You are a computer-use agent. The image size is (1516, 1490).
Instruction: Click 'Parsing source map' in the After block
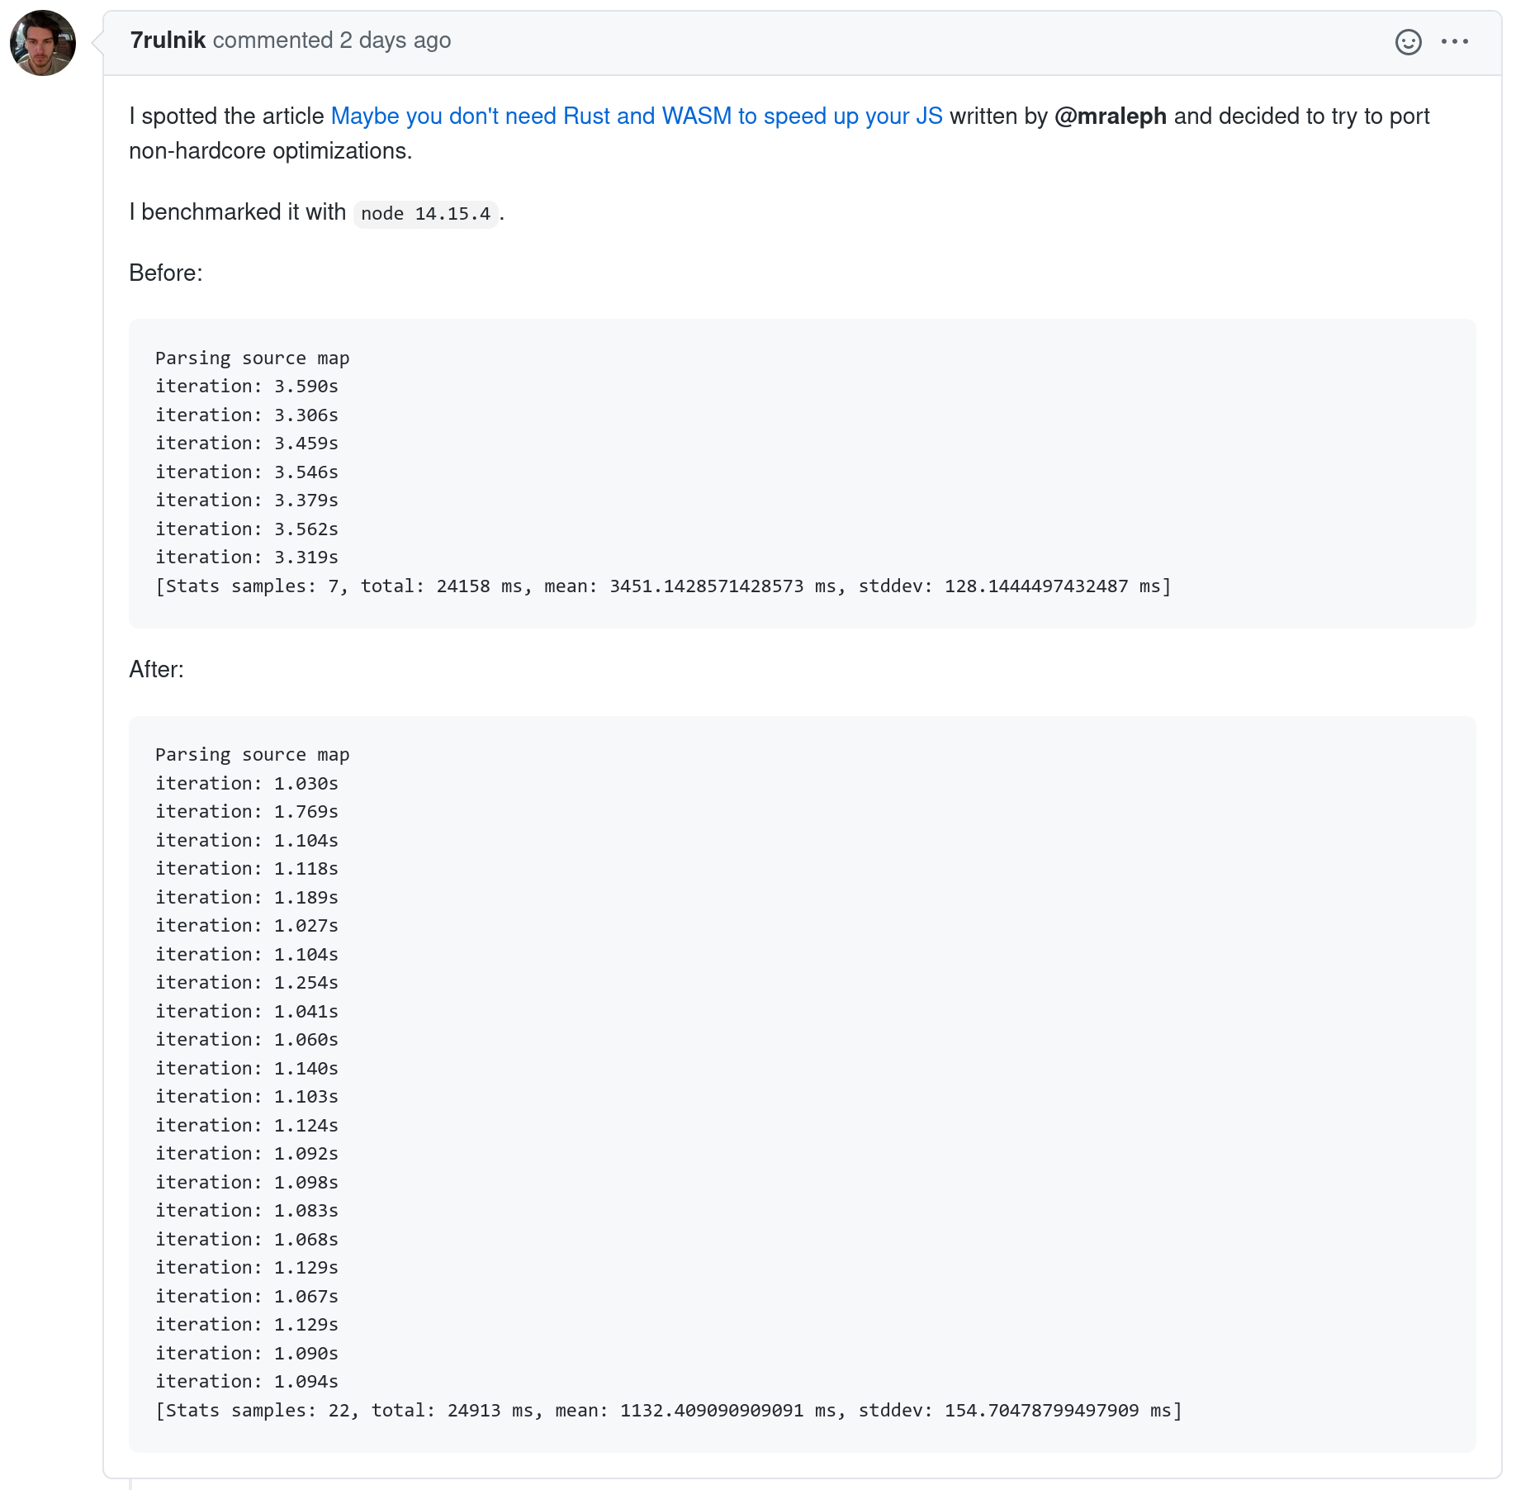tap(253, 755)
